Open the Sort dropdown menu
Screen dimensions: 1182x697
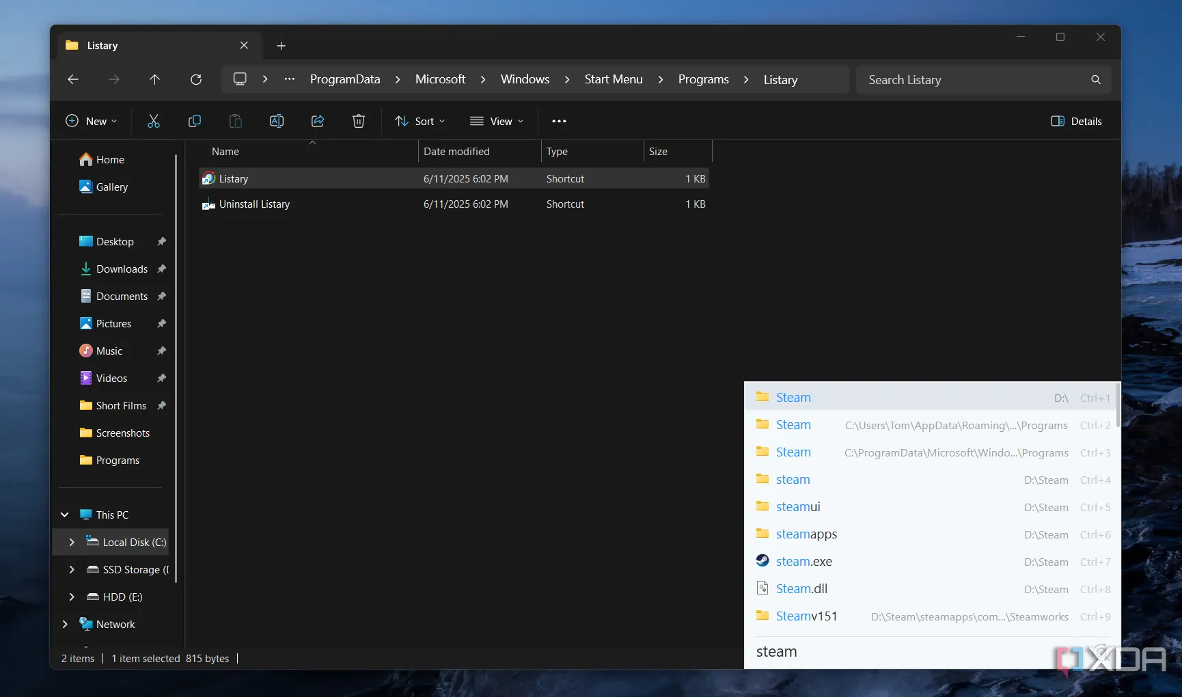coord(420,121)
